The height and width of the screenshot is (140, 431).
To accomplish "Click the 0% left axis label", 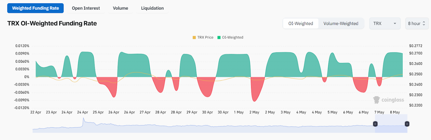I will click(27, 77).
